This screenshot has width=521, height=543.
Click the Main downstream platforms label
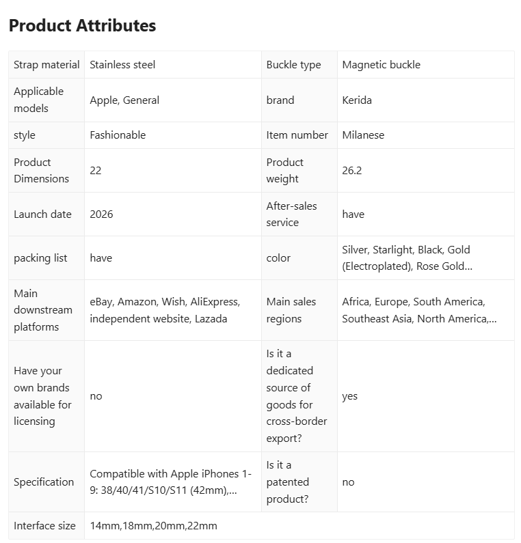coord(43,310)
